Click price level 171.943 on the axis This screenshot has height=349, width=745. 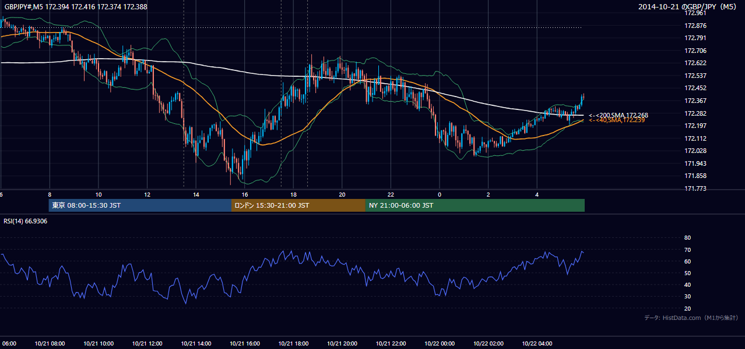(695, 163)
